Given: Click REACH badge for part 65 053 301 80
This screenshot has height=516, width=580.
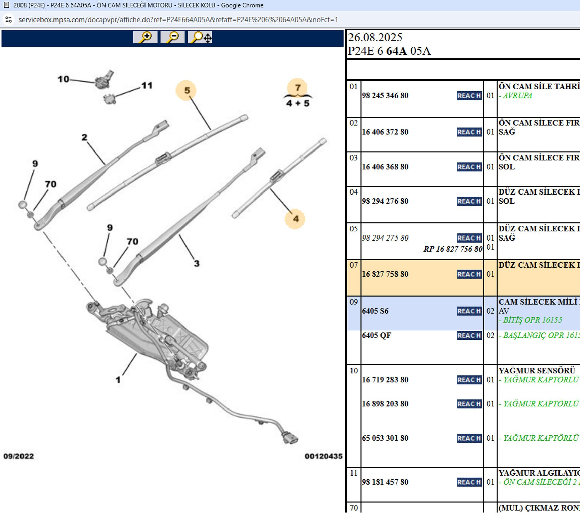Looking at the screenshot, I should click(469, 438).
